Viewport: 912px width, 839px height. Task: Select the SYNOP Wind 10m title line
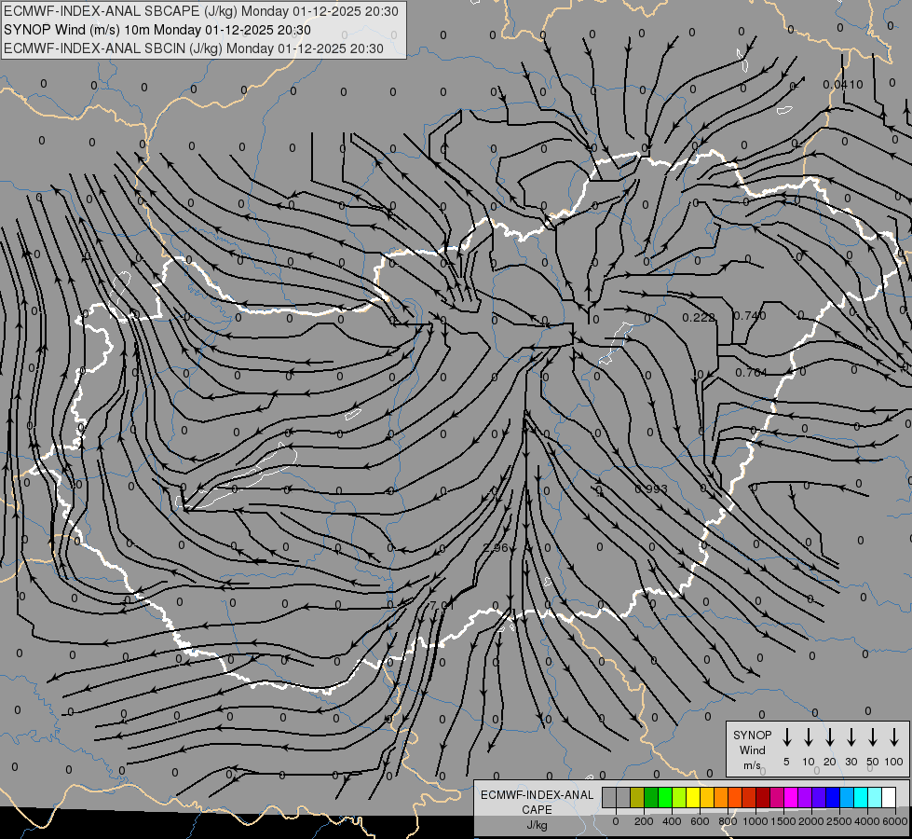point(157,30)
